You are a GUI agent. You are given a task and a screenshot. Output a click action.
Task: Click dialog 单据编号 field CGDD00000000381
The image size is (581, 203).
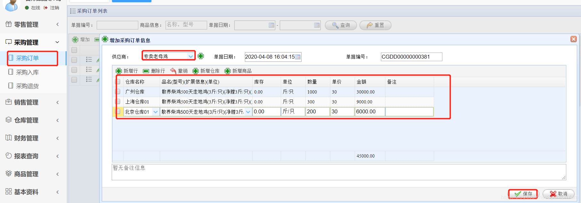[x=411, y=57]
